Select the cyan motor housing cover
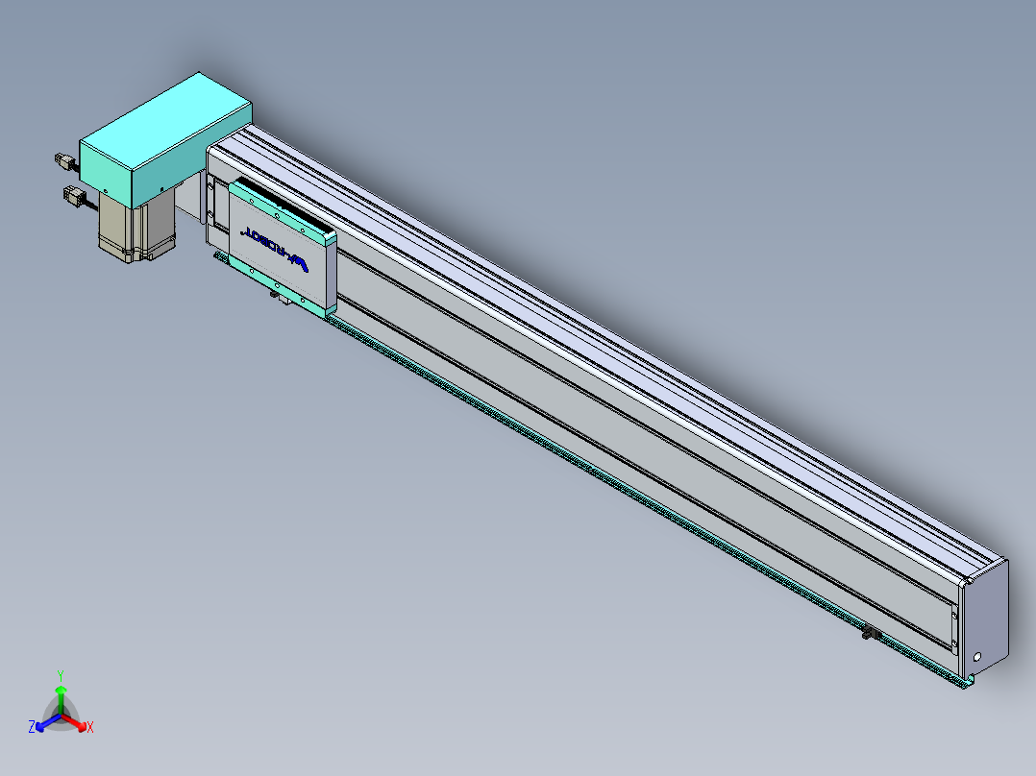Image resolution: width=1036 pixels, height=776 pixels. (x=165, y=140)
